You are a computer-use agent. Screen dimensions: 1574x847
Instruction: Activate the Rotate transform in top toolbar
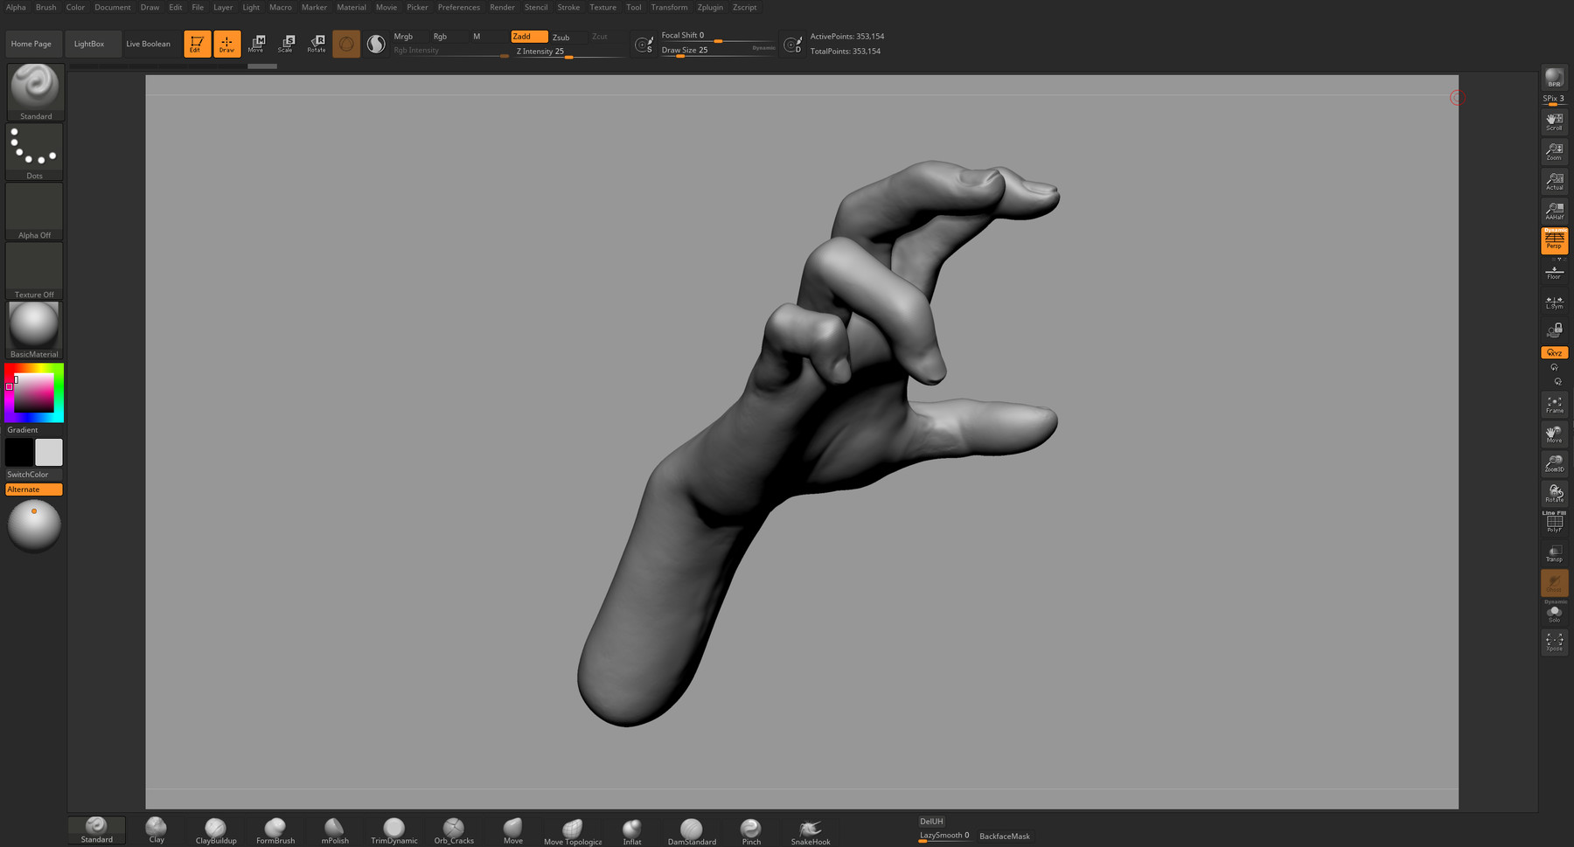tap(317, 44)
